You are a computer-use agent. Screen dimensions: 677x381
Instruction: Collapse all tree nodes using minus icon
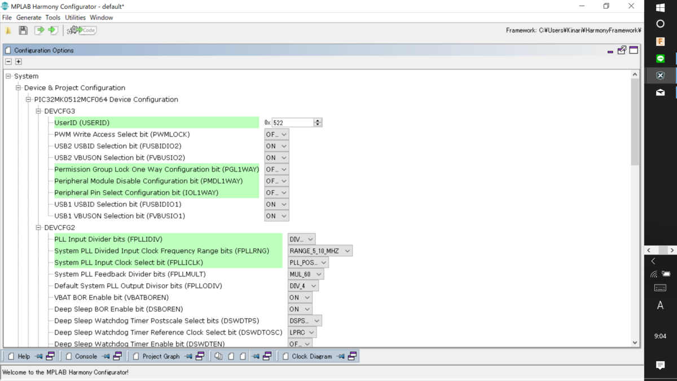pyautogui.click(x=8, y=62)
